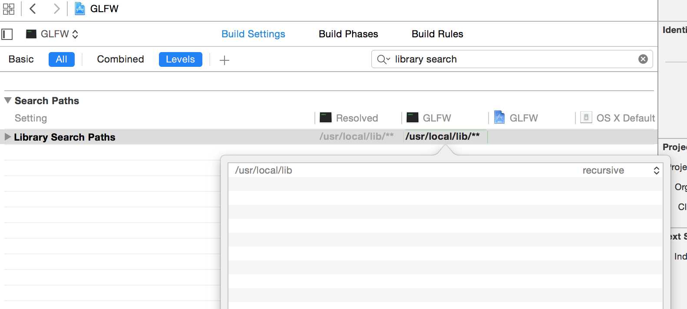The width and height of the screenshot is (687, 309).
Task: Click the GLFW target column header
Action: pyautogui.click(x=437, y=118)
